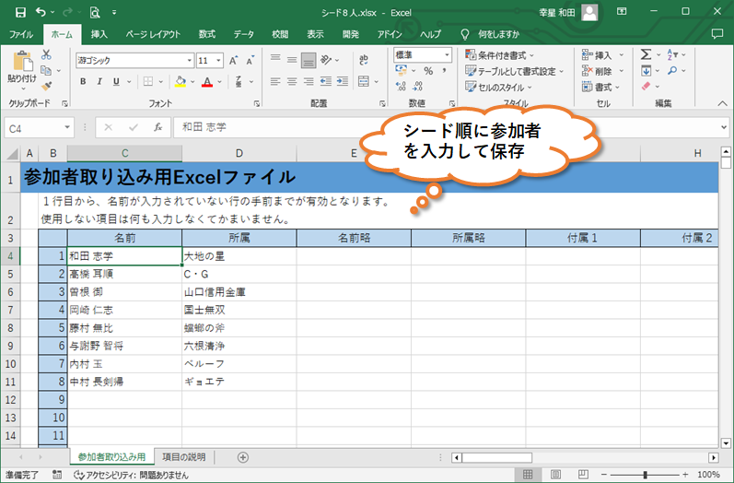This screenshot has height=483, width=734.
Task: Click the insert function fx icon
Action: click(158, 127)
